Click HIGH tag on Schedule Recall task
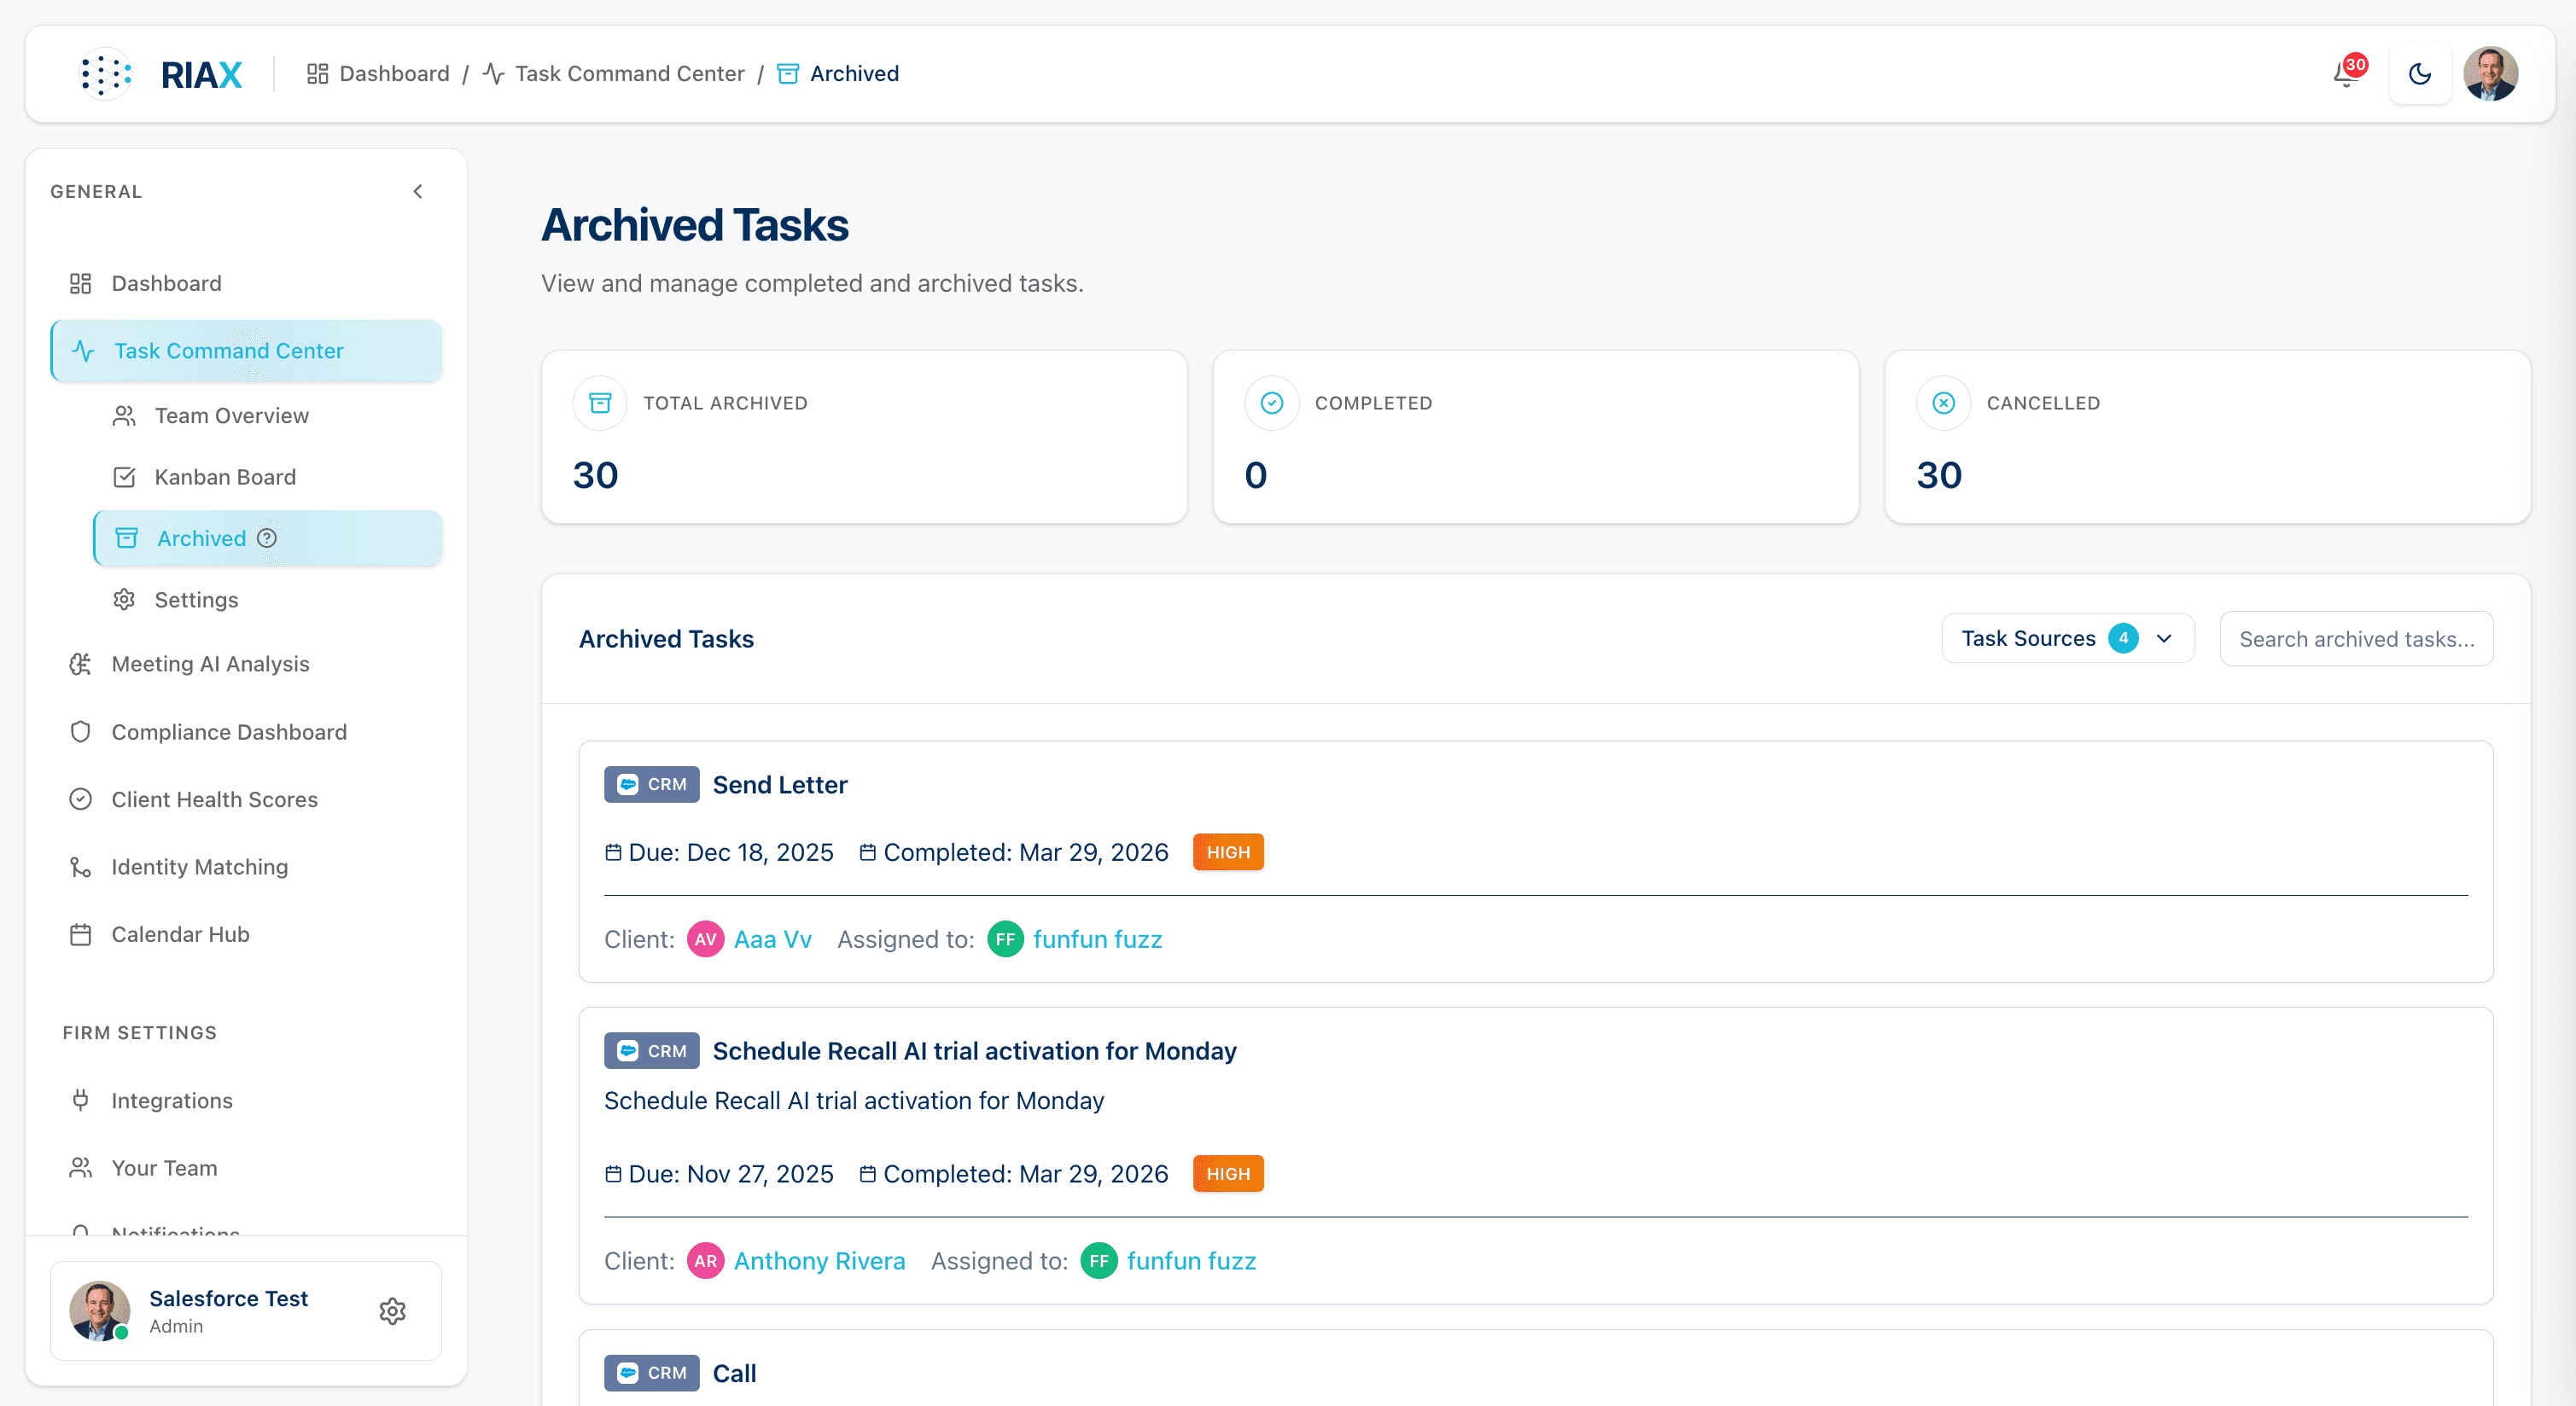Screen dimensions: 2576x1406 pyautogui.click(x=1228, y=1174)
